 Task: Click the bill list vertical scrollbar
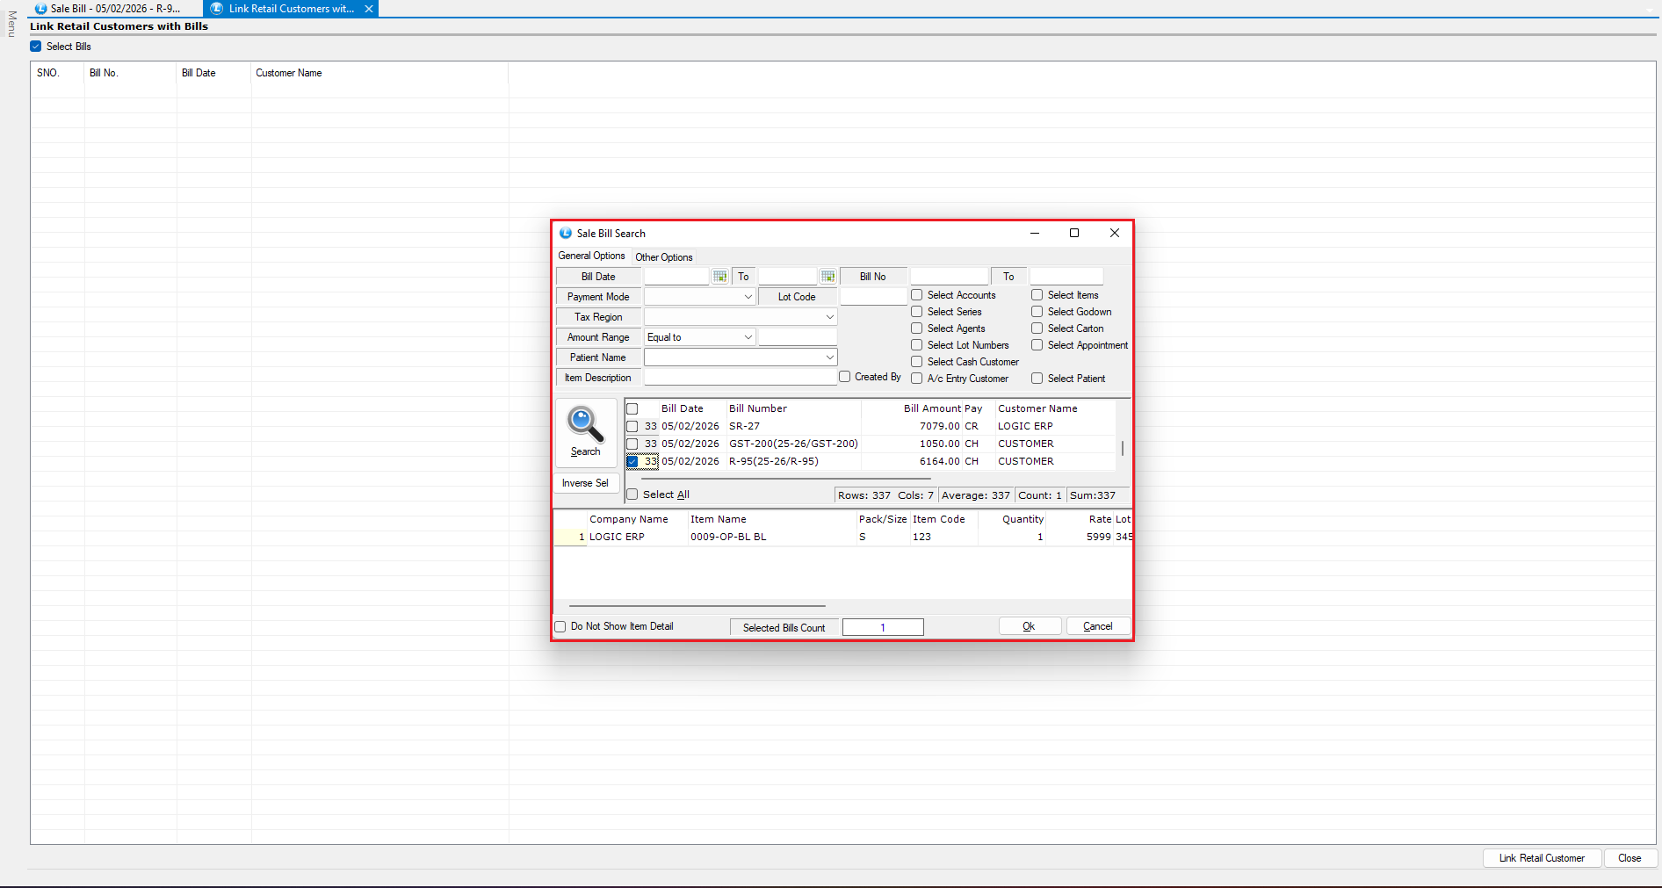coord(1123,448)
